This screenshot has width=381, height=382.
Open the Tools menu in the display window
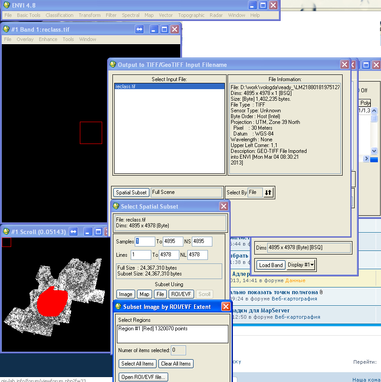click(x=68, y=39)
